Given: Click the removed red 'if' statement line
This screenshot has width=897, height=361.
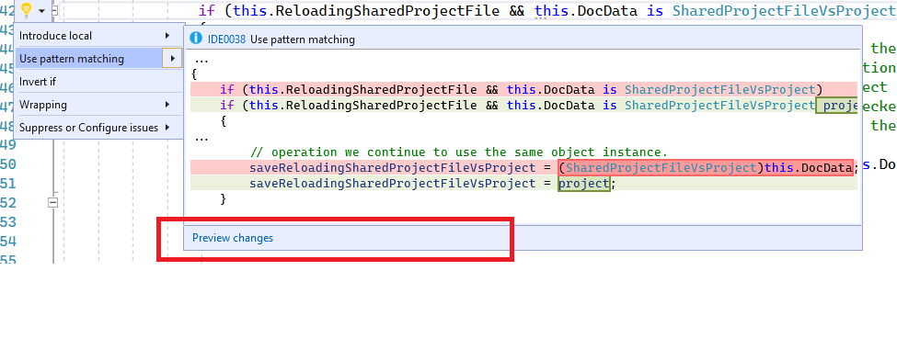Looking at the screenshot, I should click(523, 90).
